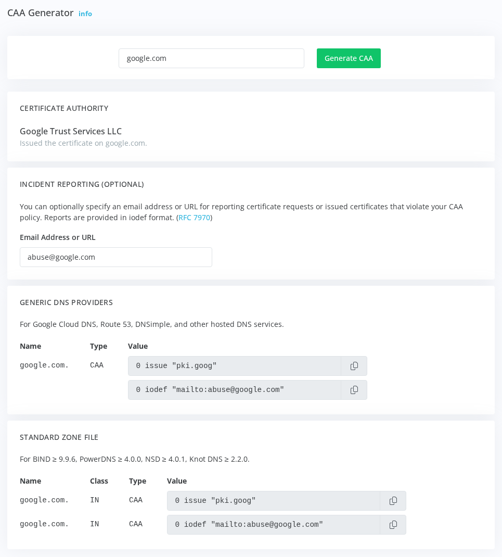Click the INCIDENT REPORTING (OPTIONAL) heading
The image size is (502, 557).
[82, 184]
